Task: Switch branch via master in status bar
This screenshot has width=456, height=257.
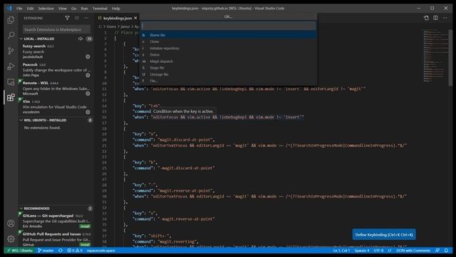Action: pyautogui.click(x=46, y=251)
